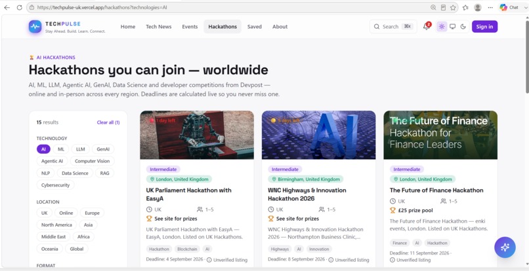Click Blockchain tag on UK Parliament card
529x271 pixels.
(x=187, y=249)
